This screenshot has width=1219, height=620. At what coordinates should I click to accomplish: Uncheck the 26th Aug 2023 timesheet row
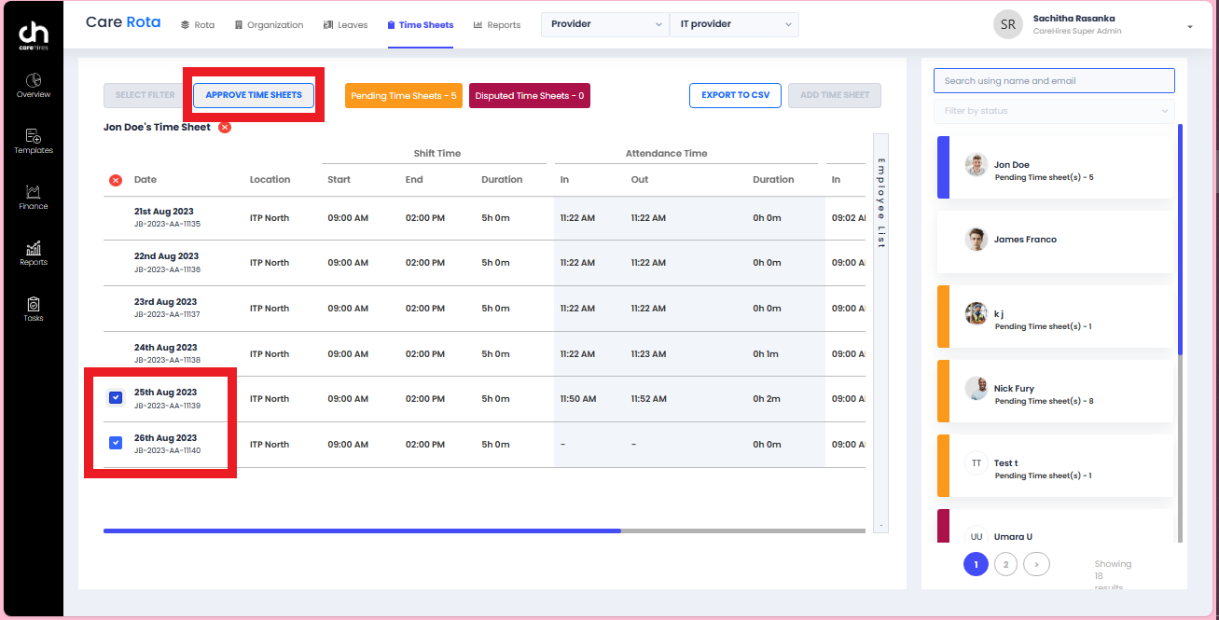tap(115, 442)
